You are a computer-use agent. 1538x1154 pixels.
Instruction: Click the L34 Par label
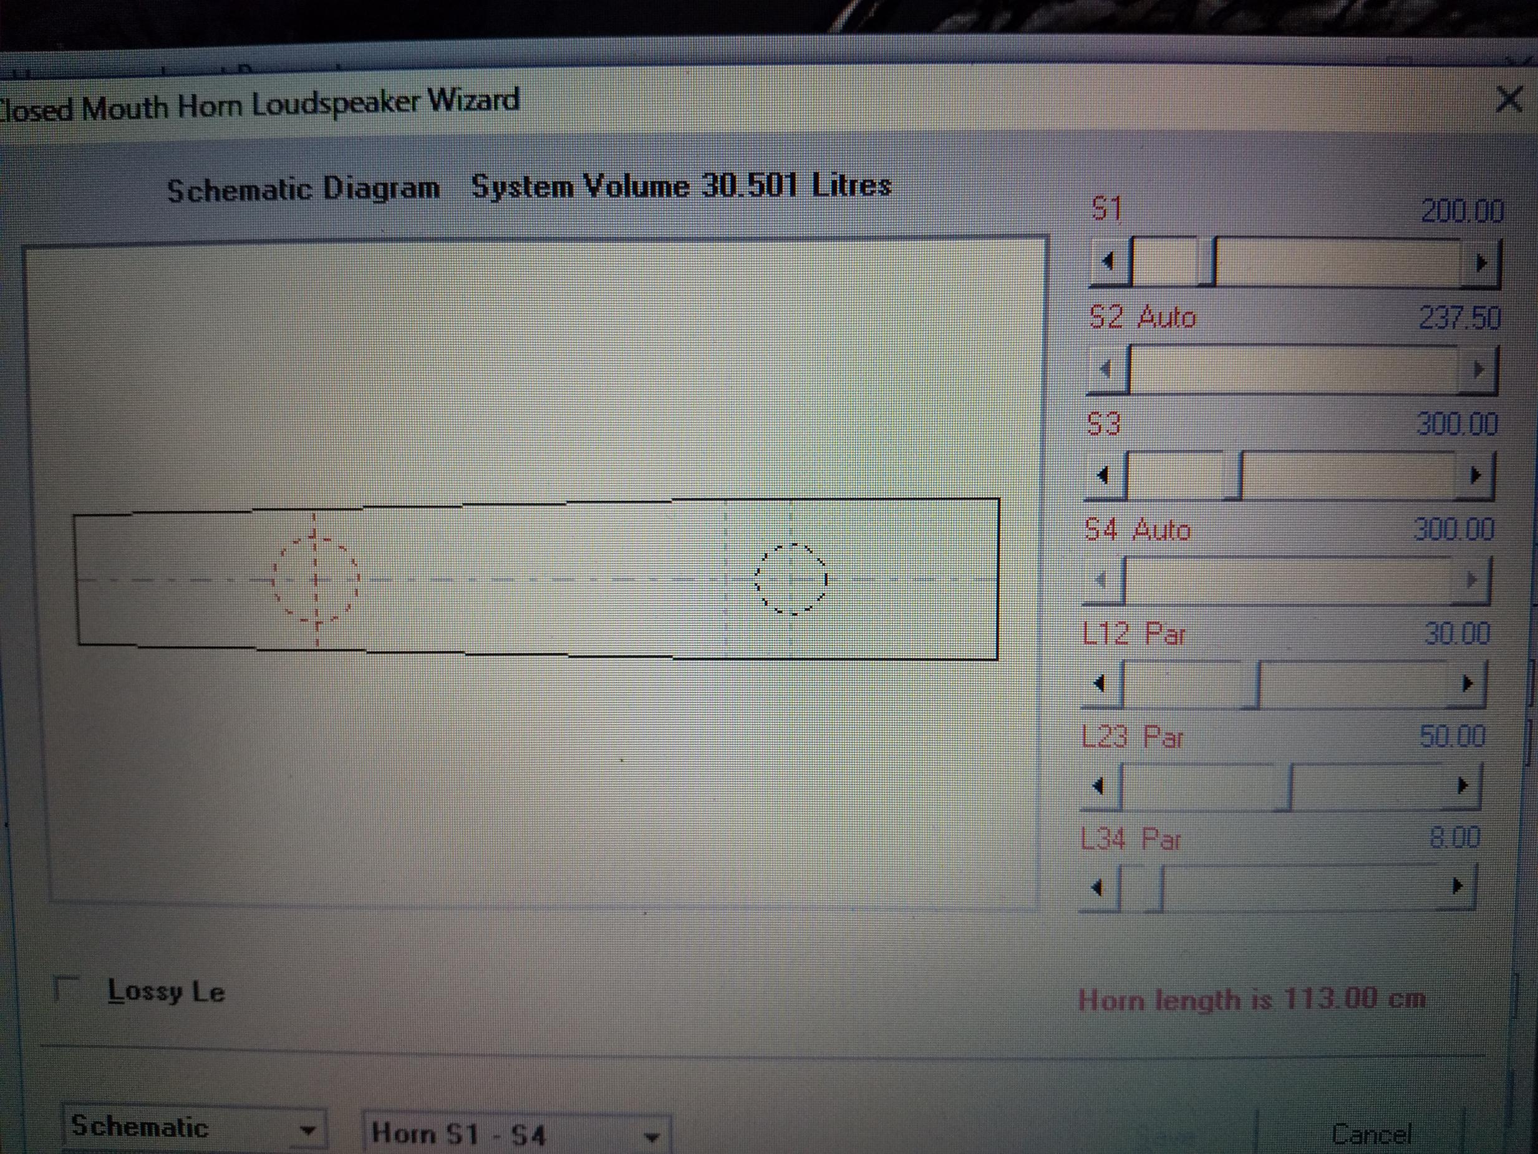1131,838
